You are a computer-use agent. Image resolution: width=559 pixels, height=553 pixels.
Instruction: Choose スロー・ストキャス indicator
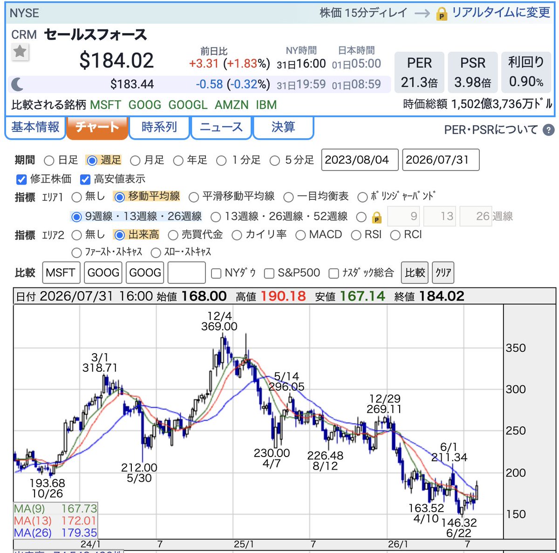click(156, 253)
